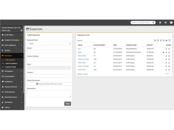Viewport: 174px width, 130px height.
Task: Open the 'test' expense name link
Action: tap(79, 49)
